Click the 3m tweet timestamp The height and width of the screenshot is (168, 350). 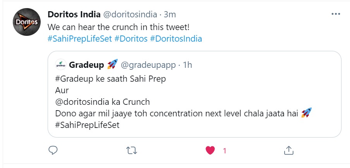[170, 15]
